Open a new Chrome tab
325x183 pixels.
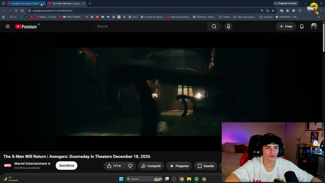(x=90, y=4)
